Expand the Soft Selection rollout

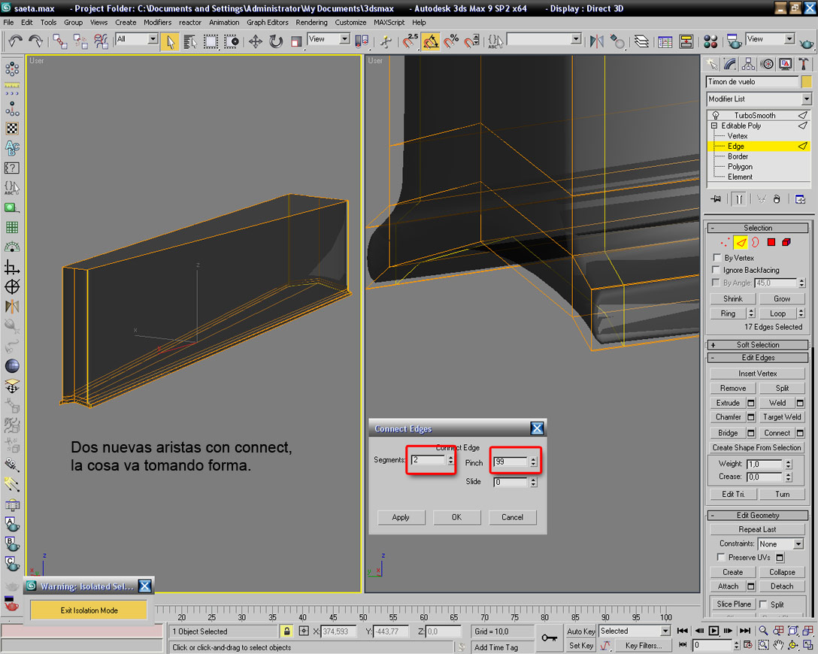pos(758,345)
